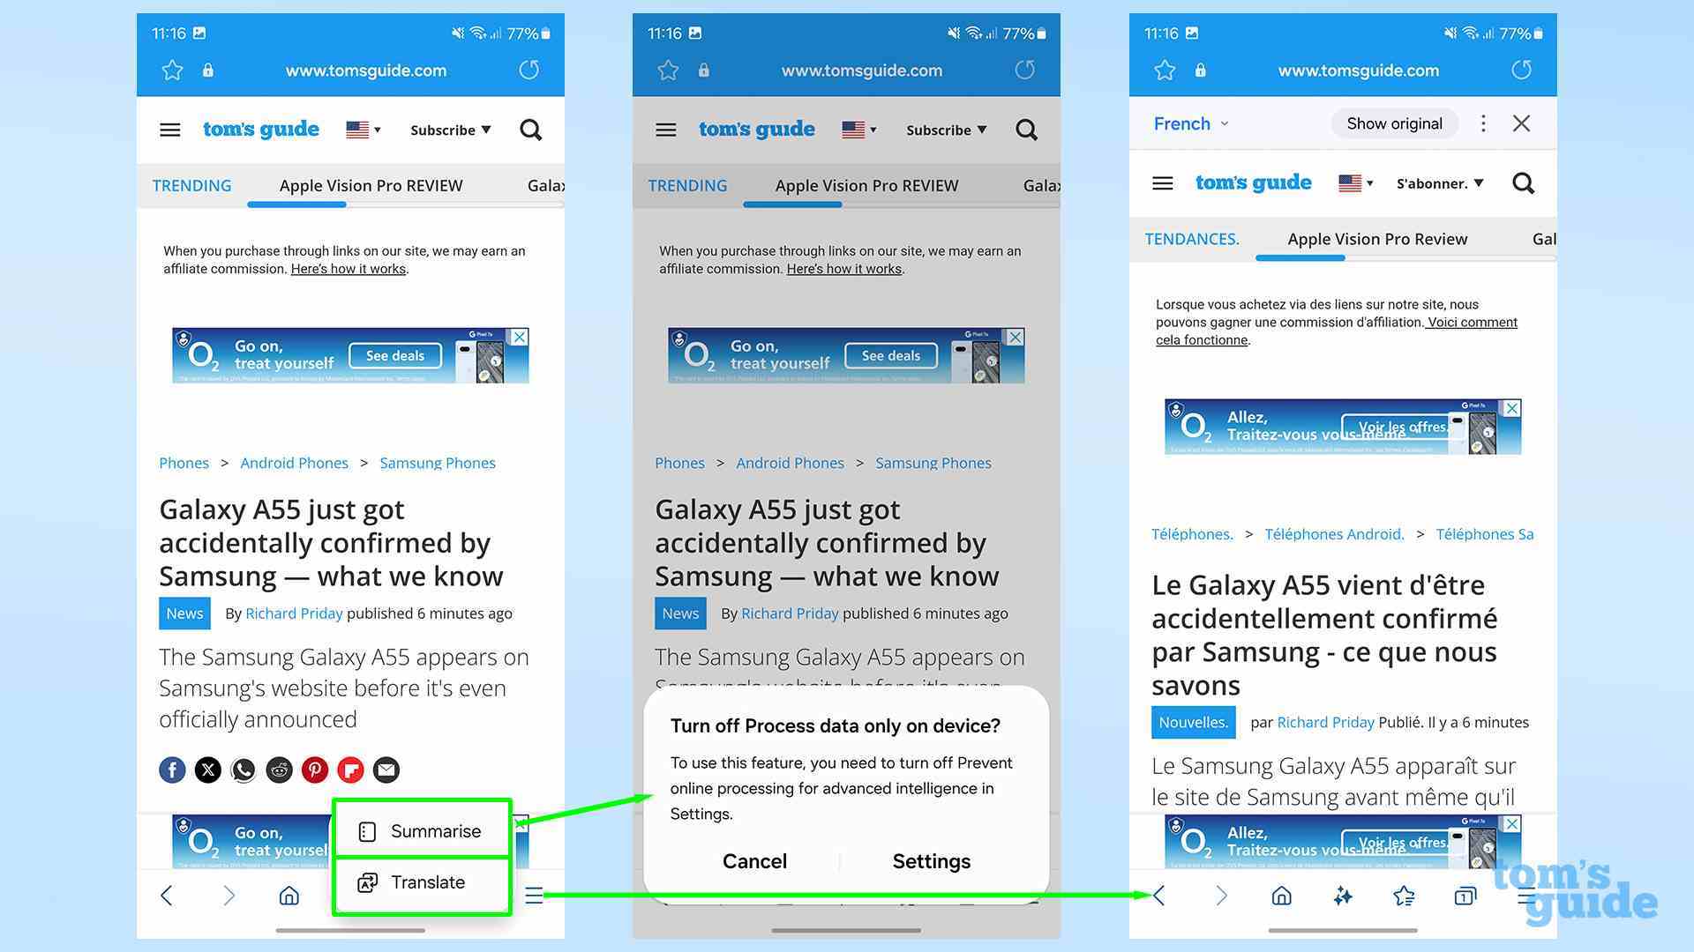Click the bookmark/star icon in browser toolbar
The image size is (1694, 952).
[173, 70]
